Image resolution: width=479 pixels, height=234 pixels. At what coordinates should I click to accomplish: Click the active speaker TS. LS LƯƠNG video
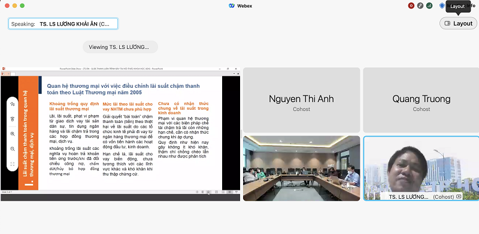tap(422, 168)
